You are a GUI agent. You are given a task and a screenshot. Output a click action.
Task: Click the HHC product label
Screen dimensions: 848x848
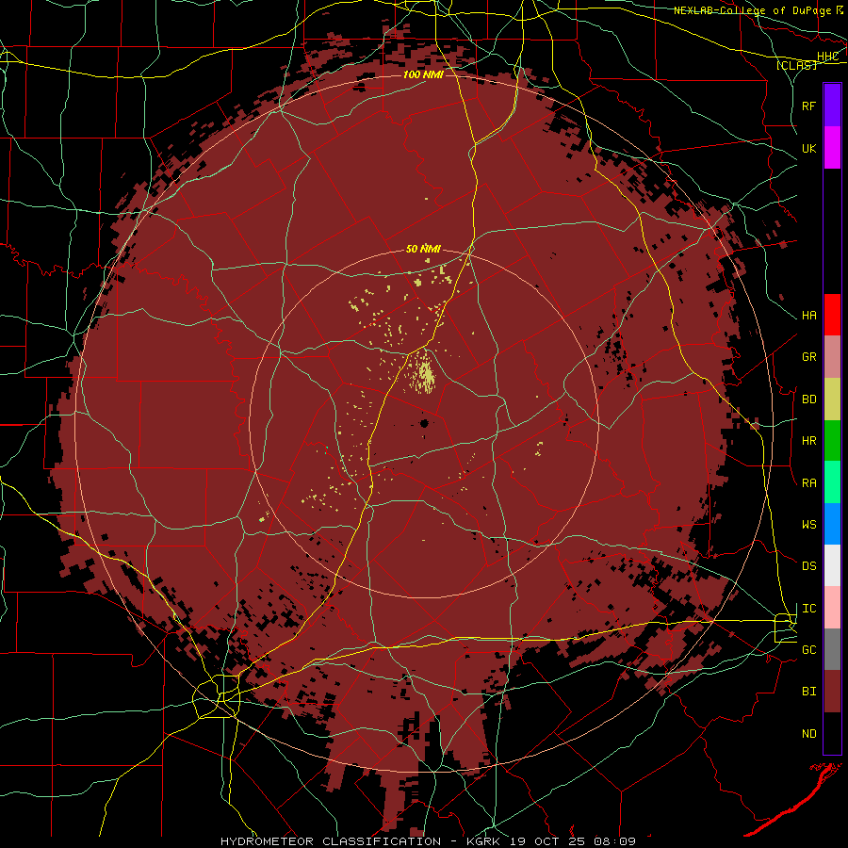click(x=827, y=57)
